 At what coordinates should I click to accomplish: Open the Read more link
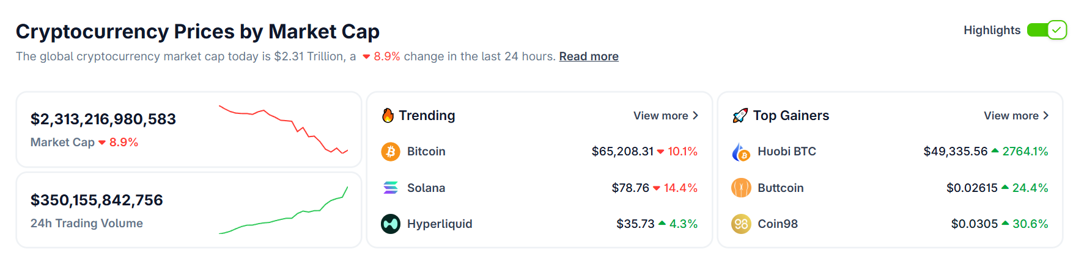(589, 57)
